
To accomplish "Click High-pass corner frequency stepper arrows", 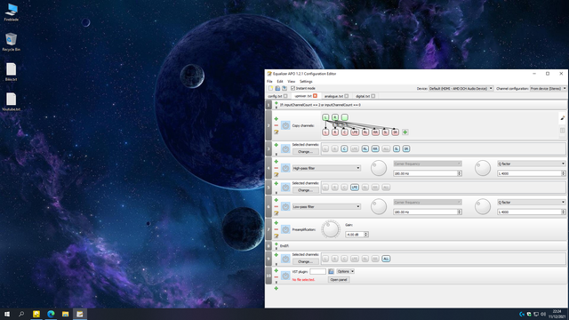I will [x=460, y=173].
